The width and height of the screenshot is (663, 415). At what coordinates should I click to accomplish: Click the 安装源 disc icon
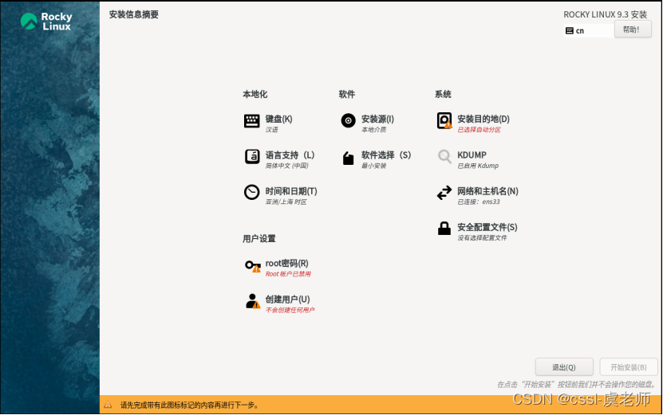click(348, 121)
